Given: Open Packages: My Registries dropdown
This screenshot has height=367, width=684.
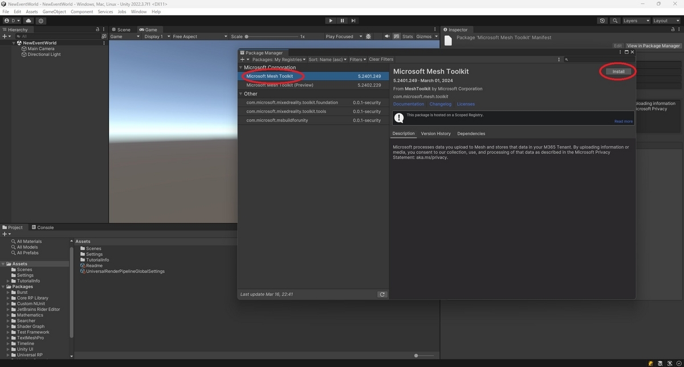Looking at the screenshot, I should (279, 59).
